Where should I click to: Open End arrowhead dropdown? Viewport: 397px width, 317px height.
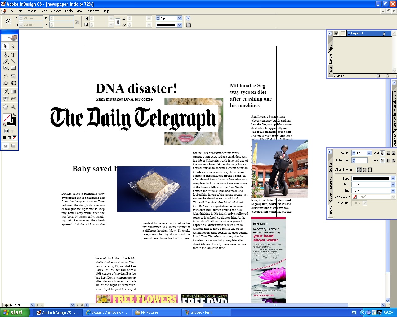pyautogui.click(x=393, y=191)
